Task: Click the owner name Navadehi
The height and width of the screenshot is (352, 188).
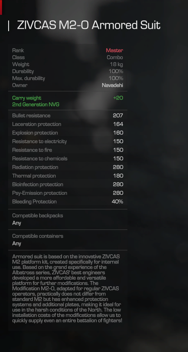Action: click(x=112, y=85)
